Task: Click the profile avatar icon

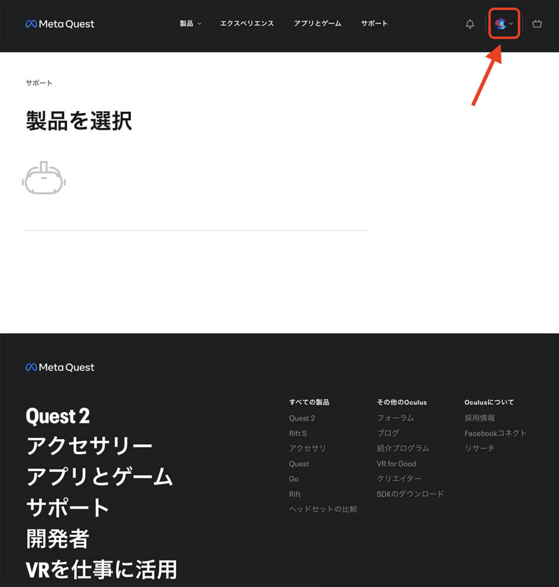Action: click(500, 24)
